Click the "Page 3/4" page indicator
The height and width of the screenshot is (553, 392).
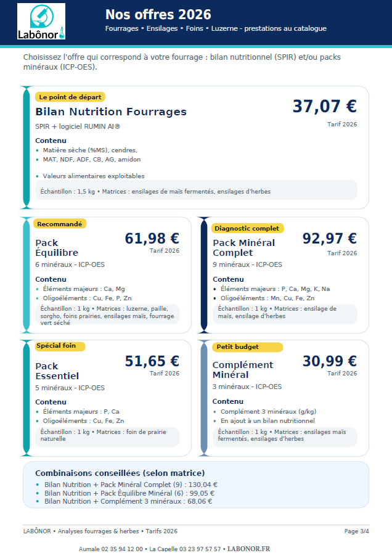pos(356,531)
